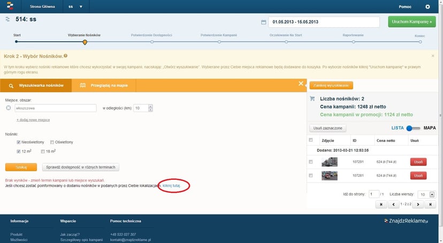Image resolution: width=443 pixels, height=243 pixels.
Task: Click the Potwierdzenie Kampanii step marker
Action: click(219, 42)
